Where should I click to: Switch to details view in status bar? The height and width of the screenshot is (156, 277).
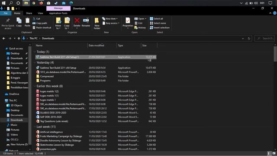click(x=269, y=153)
